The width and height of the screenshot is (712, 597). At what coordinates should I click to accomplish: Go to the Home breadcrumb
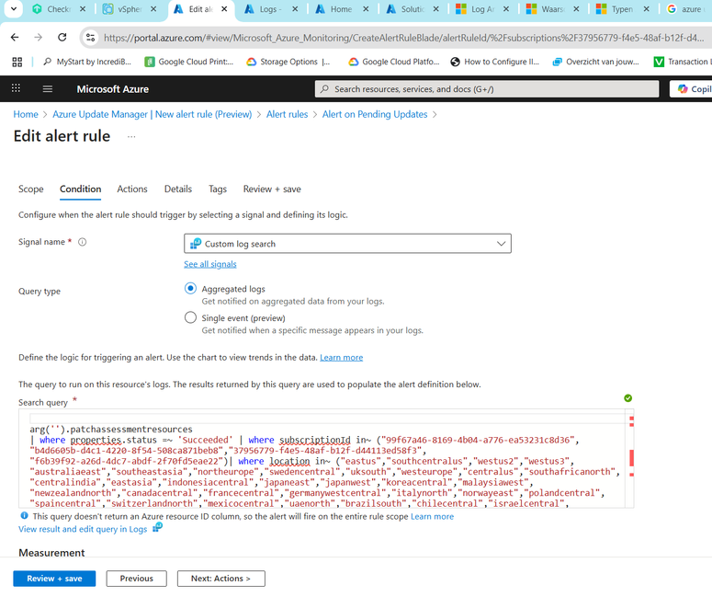click(26, 114)
